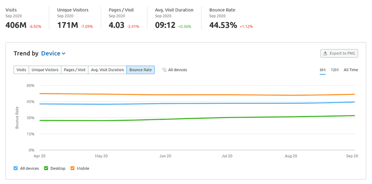372x184 pixels.
Task: Click the Aug 20 axis label
Action: point(291,156)
